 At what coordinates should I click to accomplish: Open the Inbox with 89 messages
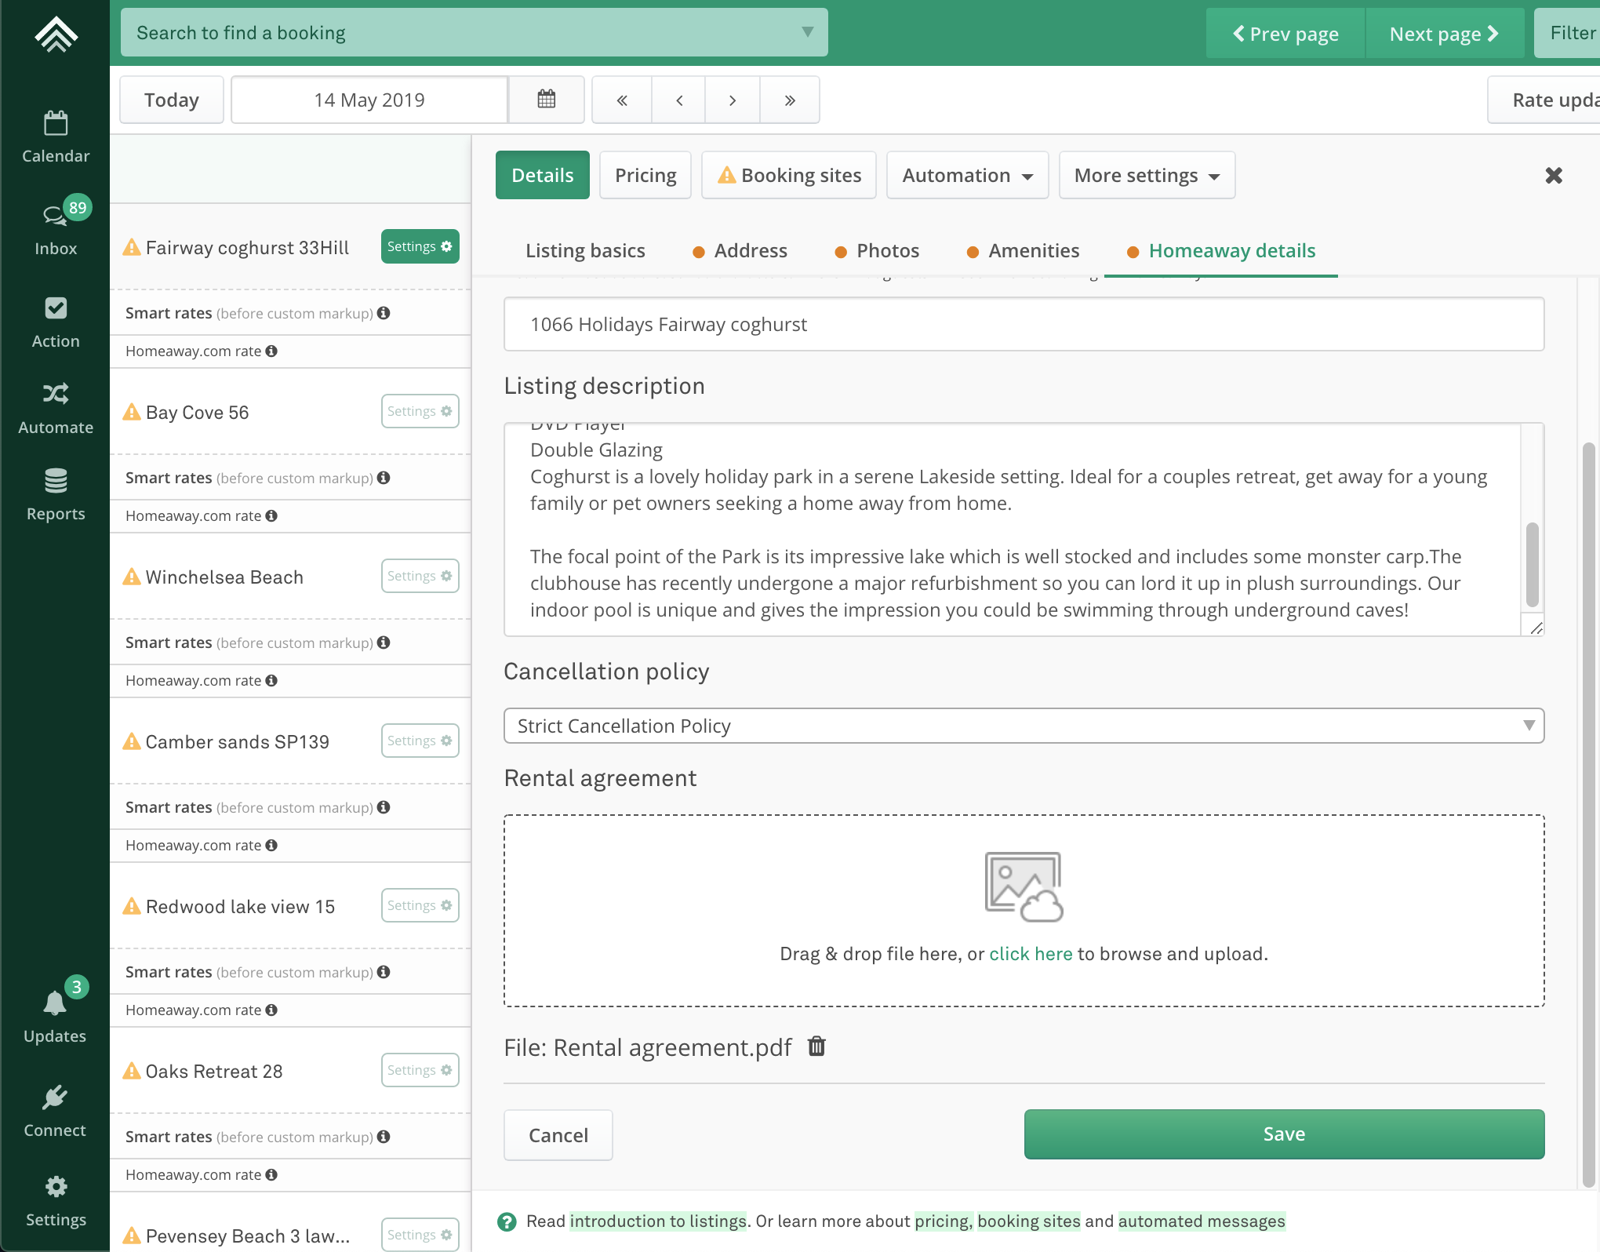coord(55,227)
